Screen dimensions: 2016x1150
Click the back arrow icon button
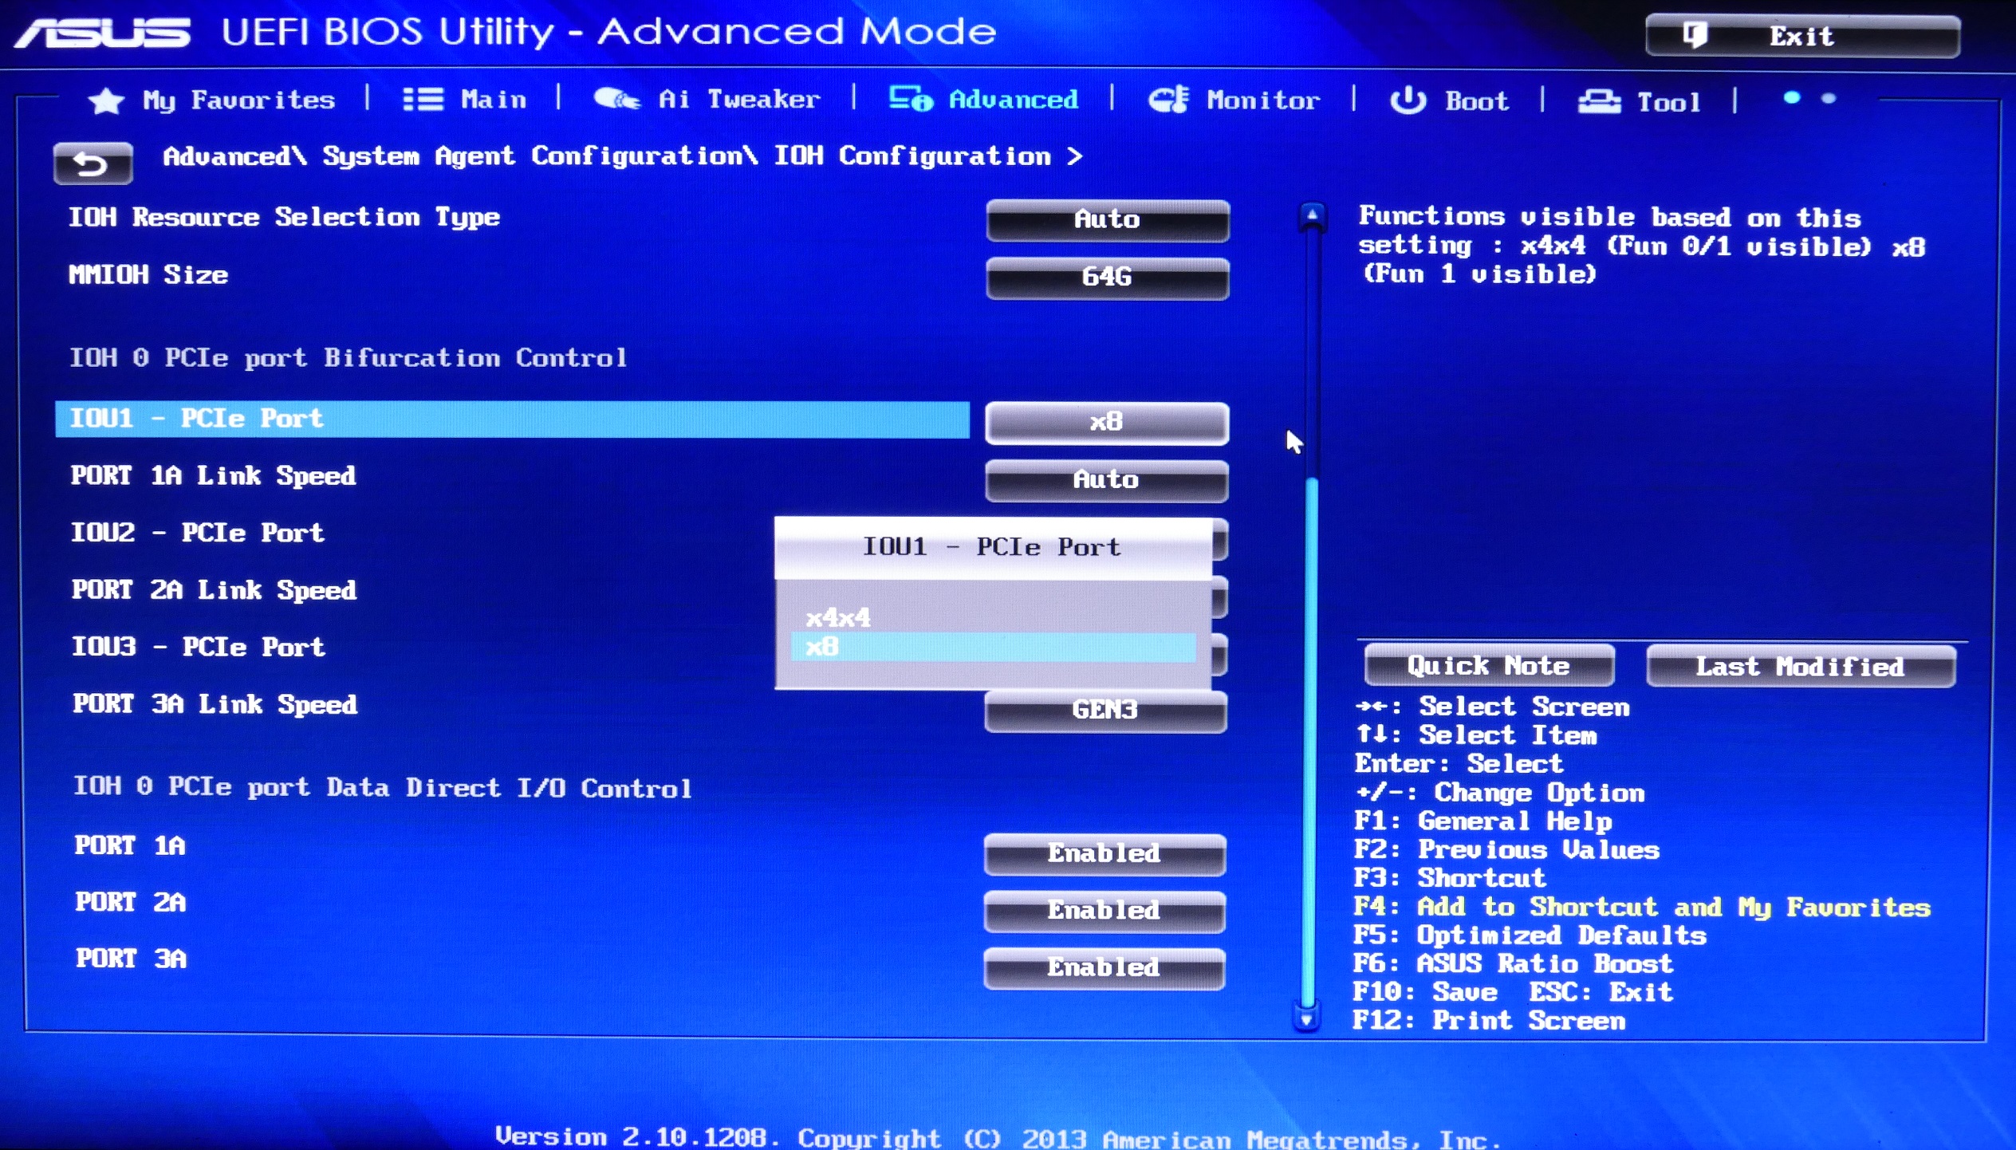click(93, 163)
